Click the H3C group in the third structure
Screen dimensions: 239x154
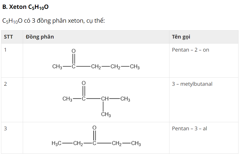click(x=56, y=143)
